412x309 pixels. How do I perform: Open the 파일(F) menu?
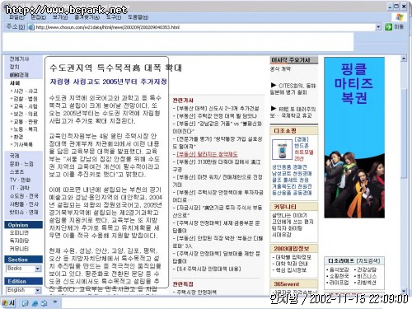(16, 17)
